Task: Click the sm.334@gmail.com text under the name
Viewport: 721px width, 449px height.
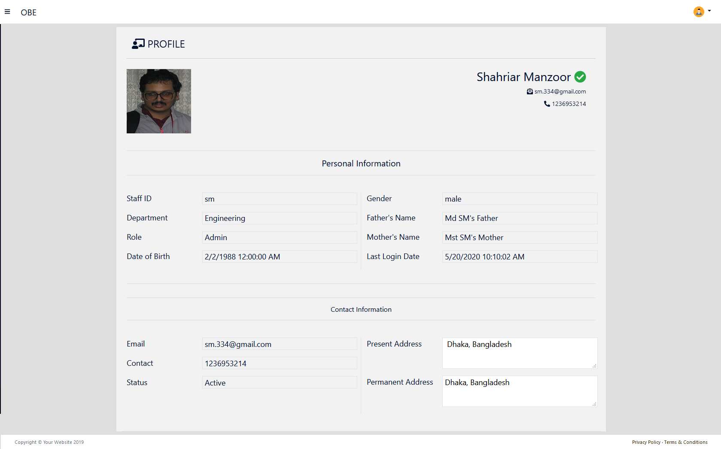Action: (560, 91)
